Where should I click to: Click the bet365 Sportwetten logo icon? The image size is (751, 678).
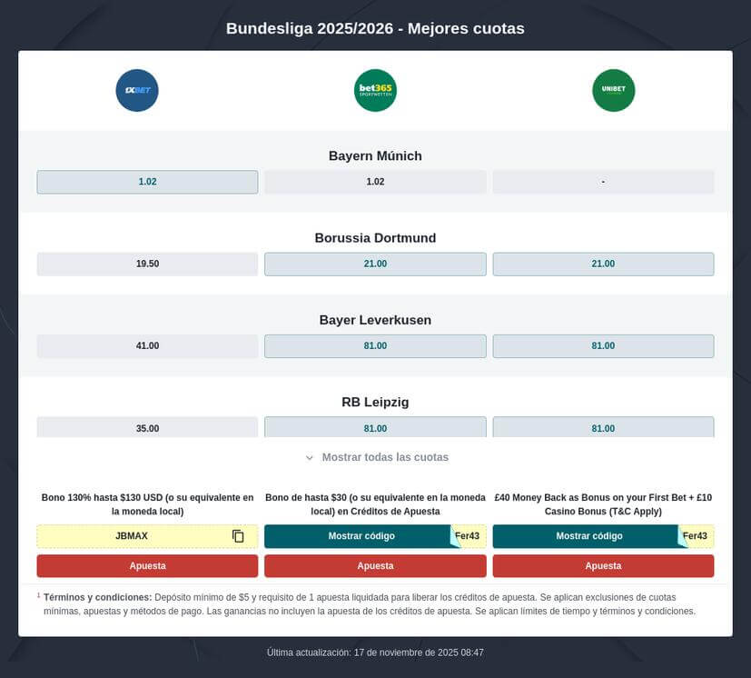click(x=375, y=90)
